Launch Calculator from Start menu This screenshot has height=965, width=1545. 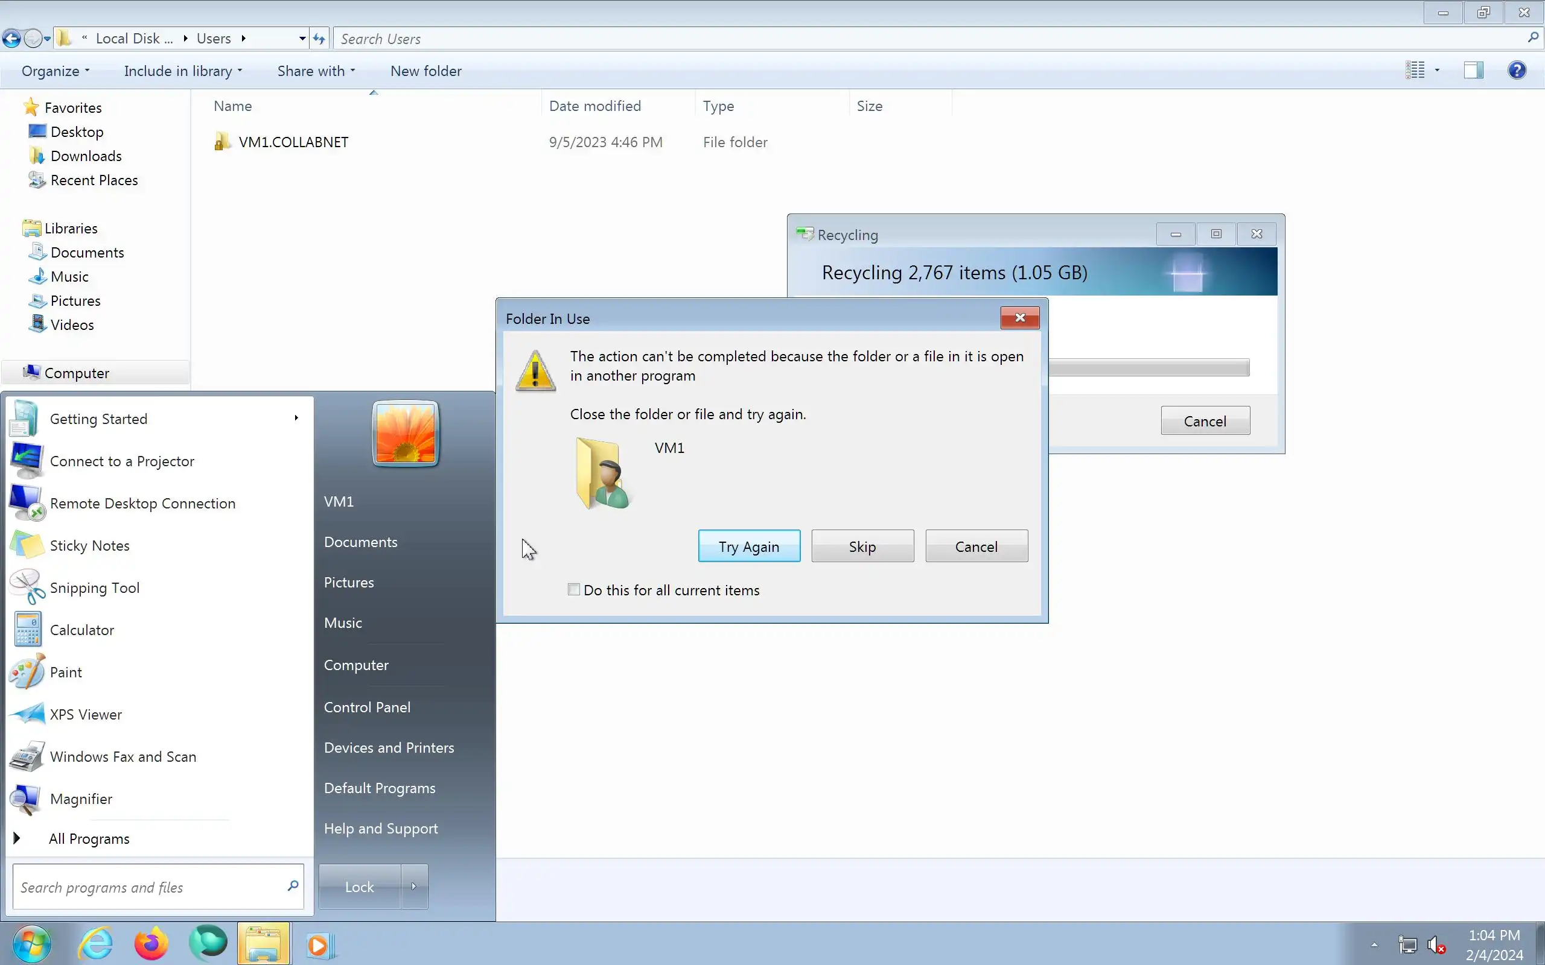tap(81, 630)
